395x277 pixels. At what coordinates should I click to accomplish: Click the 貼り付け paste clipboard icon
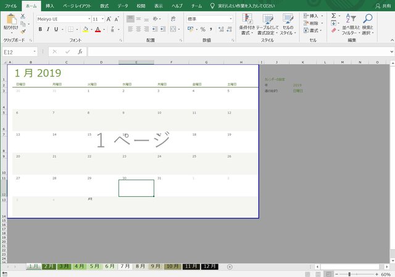point(11,20)
